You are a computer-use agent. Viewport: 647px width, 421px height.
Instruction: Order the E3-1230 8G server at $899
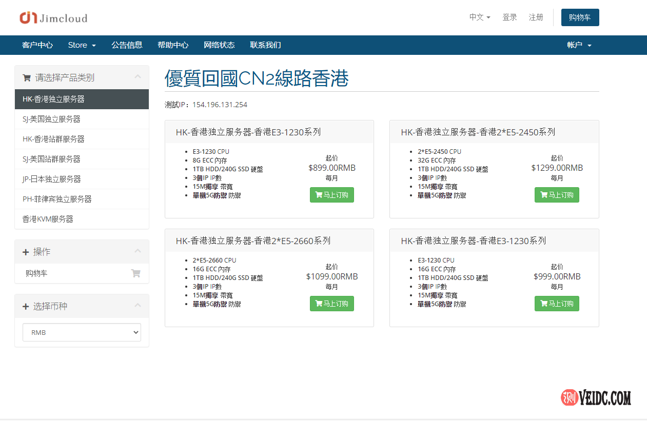(331, 195)
